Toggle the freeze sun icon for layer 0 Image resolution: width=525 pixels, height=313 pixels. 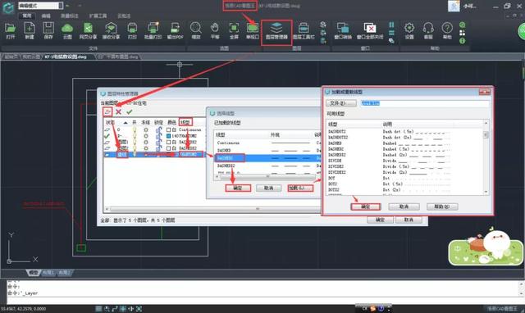pyautogui.click(x=146, y=129)
